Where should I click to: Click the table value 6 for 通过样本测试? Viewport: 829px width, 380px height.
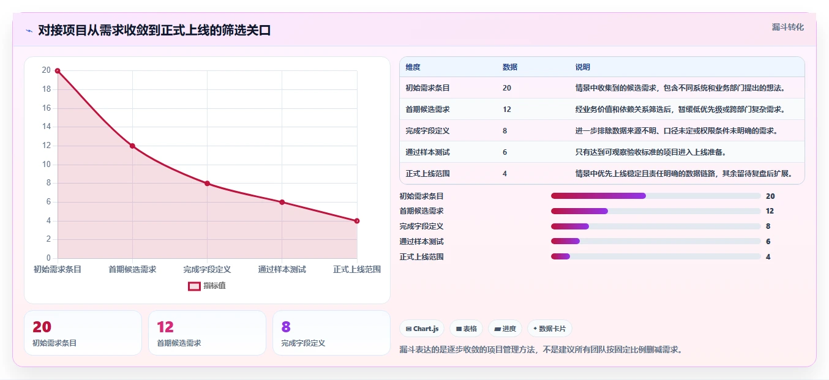coord(505,152)
